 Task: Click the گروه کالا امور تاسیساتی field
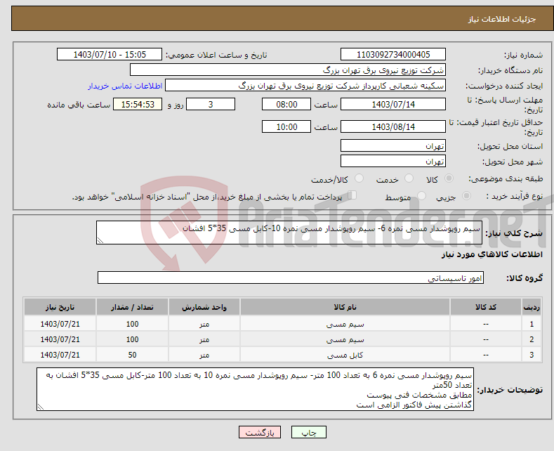291,277
